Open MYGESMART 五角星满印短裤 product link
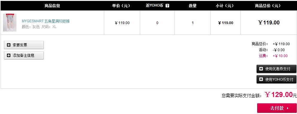This screenshot has width=297, height=114. pyautogui.click(x=46, y=21)
